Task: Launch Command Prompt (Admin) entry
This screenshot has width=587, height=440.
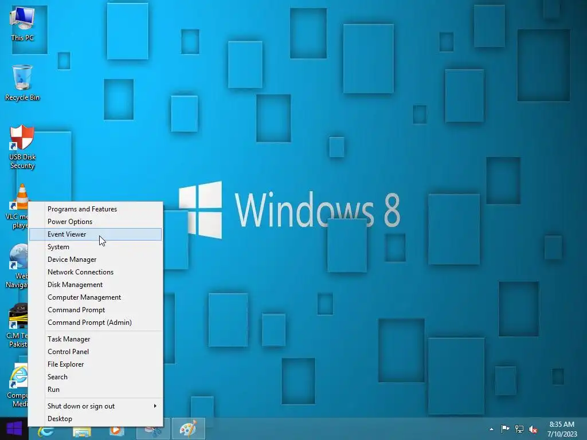Action: tap(96, 323)
